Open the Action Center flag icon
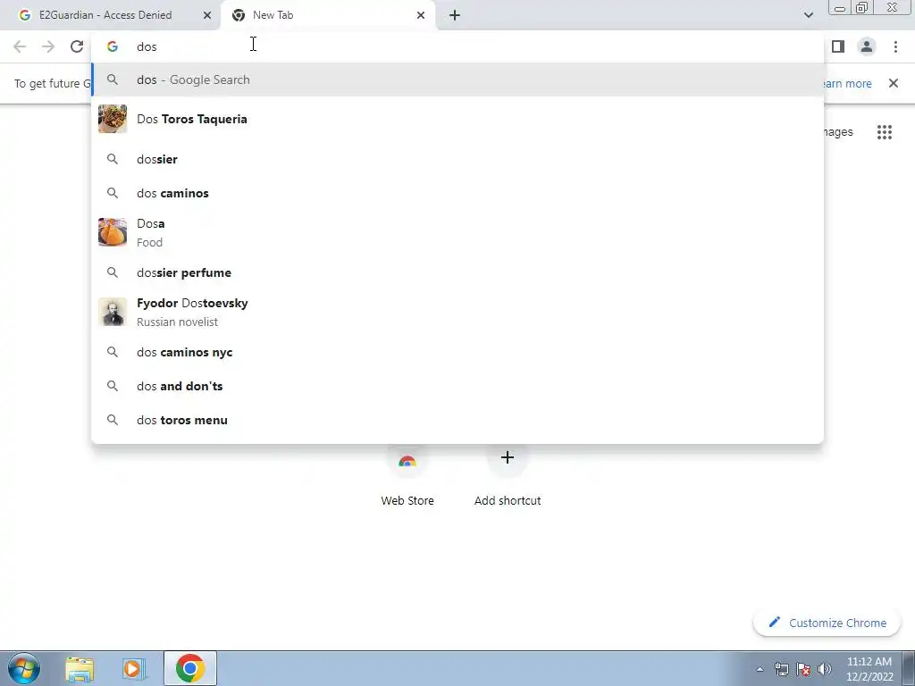Viewport: 915px width, 686px height. tap(803, 669)
